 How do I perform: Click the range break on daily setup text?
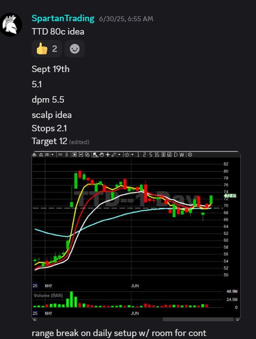pyautogui.click(x=119, y=333)
